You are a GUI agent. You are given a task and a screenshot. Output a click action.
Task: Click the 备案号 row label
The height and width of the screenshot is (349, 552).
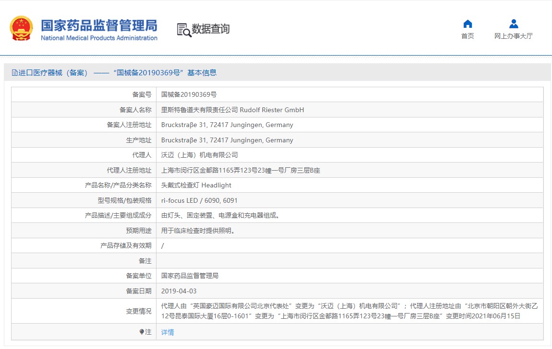coord(142,94)
